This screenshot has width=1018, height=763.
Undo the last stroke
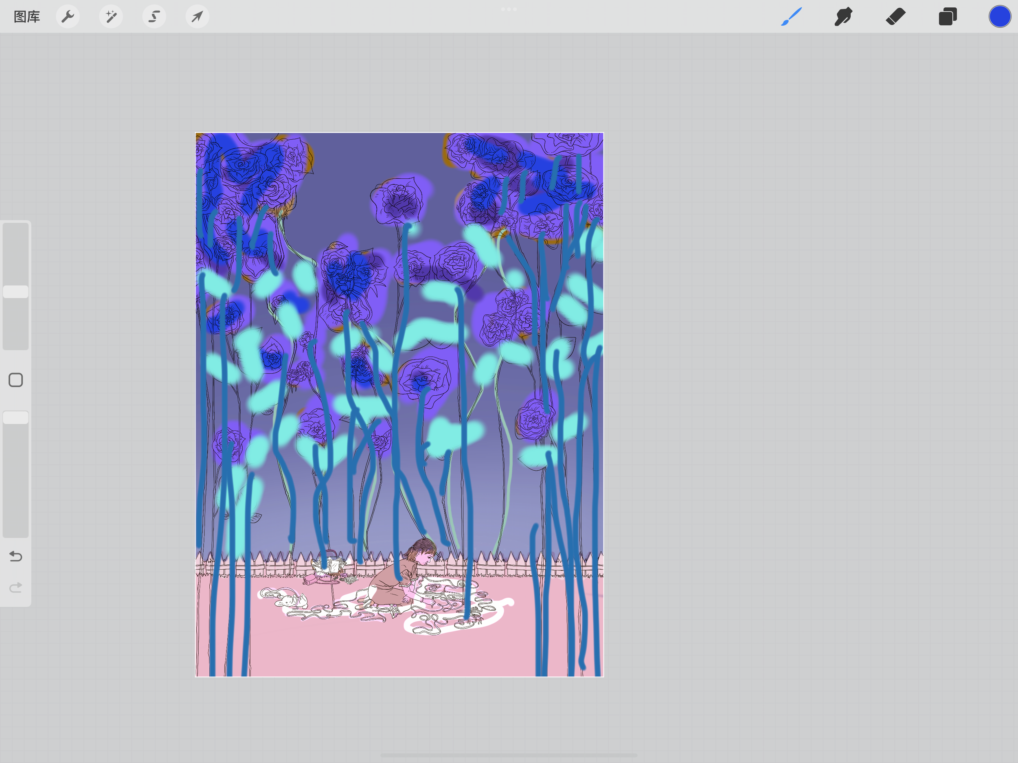[15, 557]
